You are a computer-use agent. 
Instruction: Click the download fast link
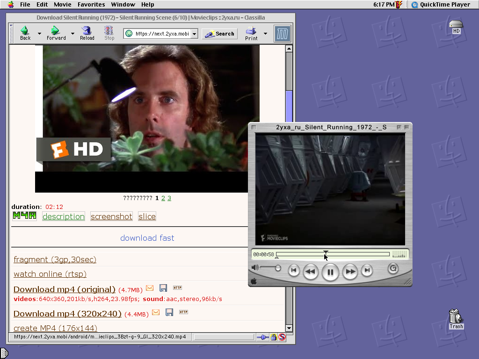[x=147, y=238]
